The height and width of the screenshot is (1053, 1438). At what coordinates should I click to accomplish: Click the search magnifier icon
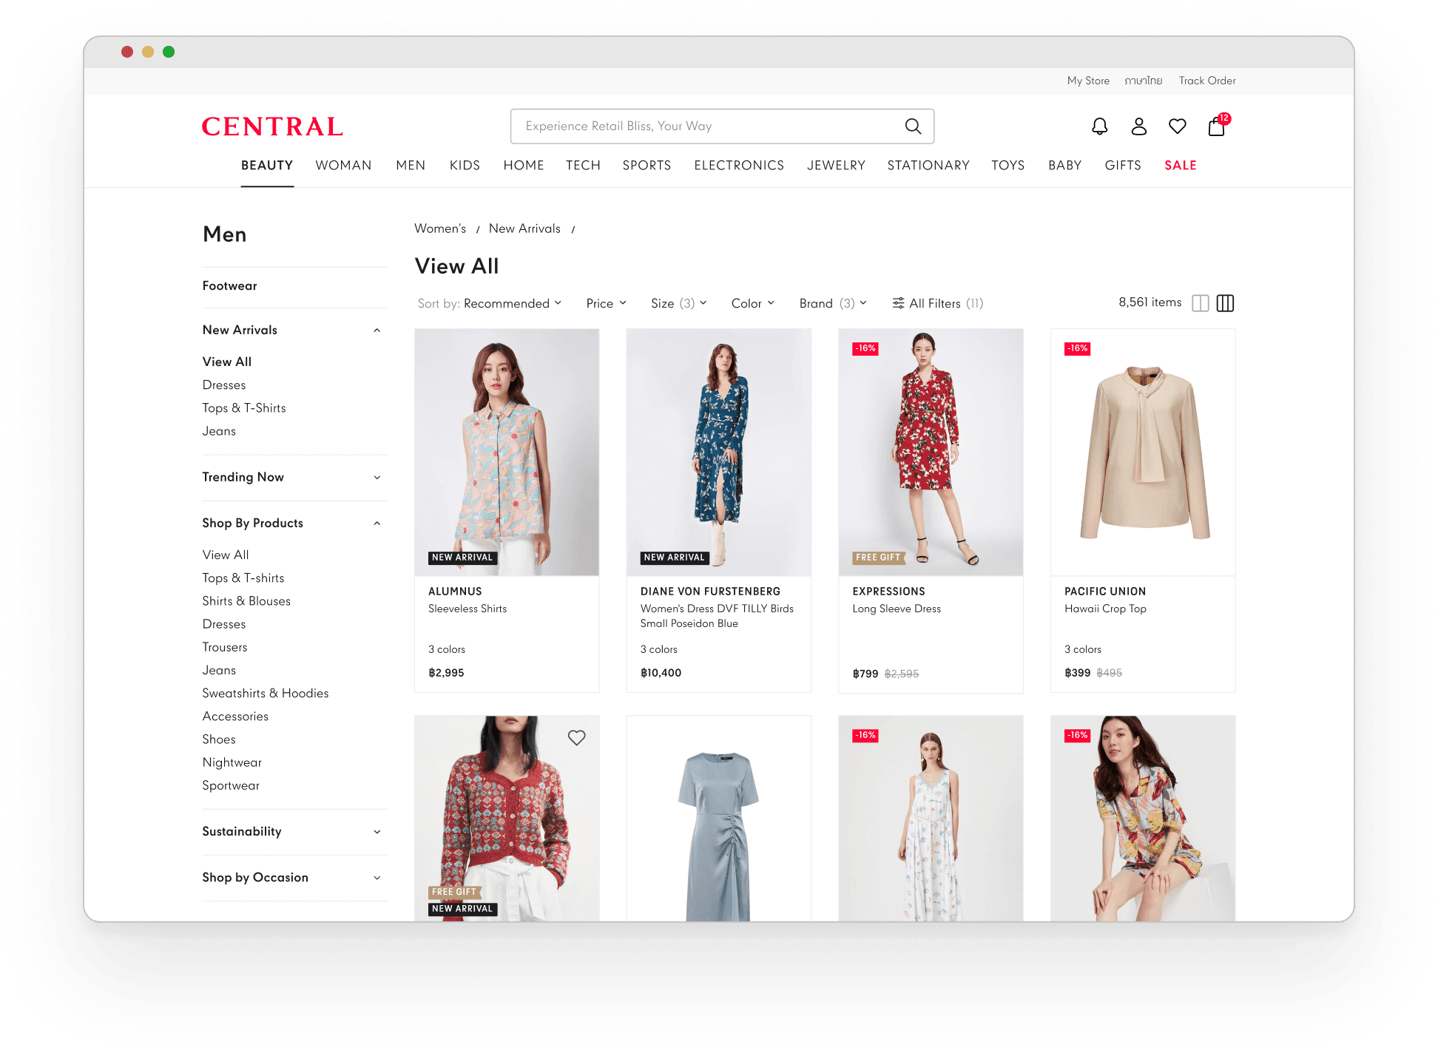[x=913, y=126]
